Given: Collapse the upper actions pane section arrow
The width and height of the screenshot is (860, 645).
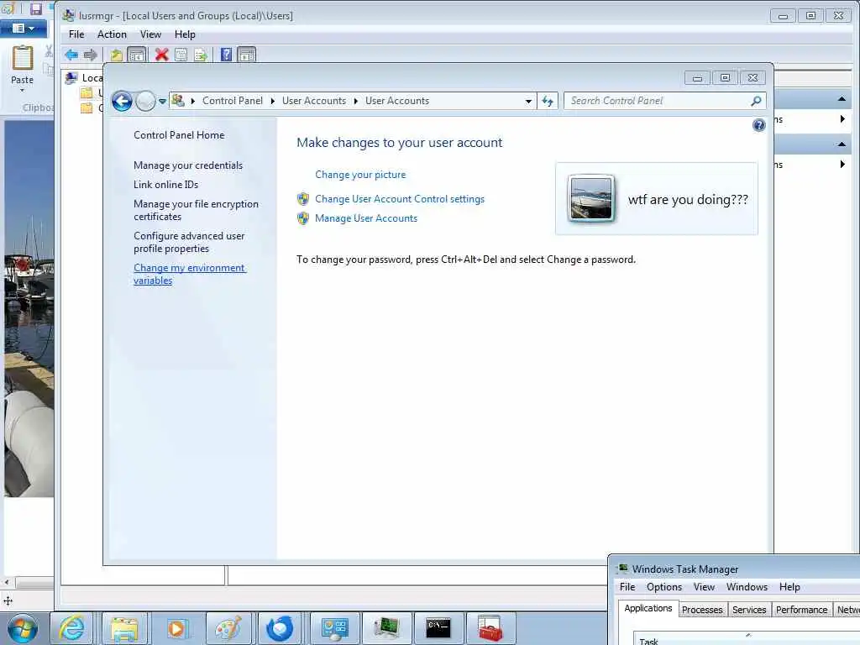Looking at the screenshot, I should pyautogui.click(x=842, y=99).
